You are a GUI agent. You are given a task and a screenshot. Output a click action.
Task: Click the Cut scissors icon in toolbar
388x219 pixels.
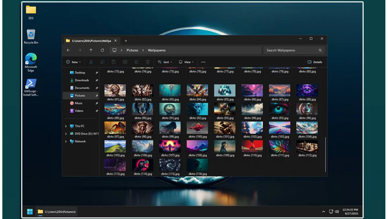[91, 62]
